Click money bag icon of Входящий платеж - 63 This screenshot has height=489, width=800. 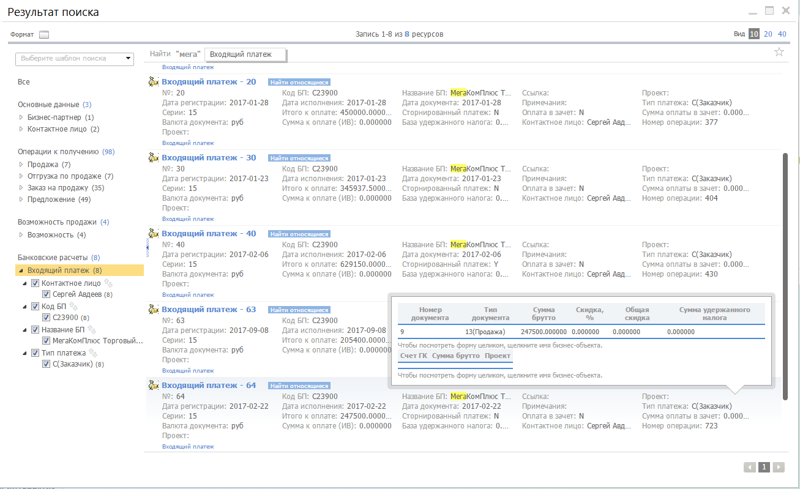[154, 310]
